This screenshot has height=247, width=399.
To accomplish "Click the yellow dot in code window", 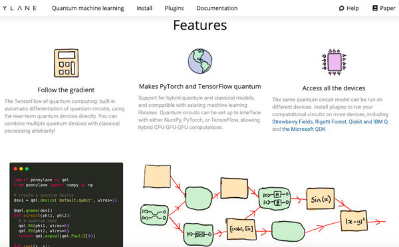I will pyautogui.click(x=21, y=169).
